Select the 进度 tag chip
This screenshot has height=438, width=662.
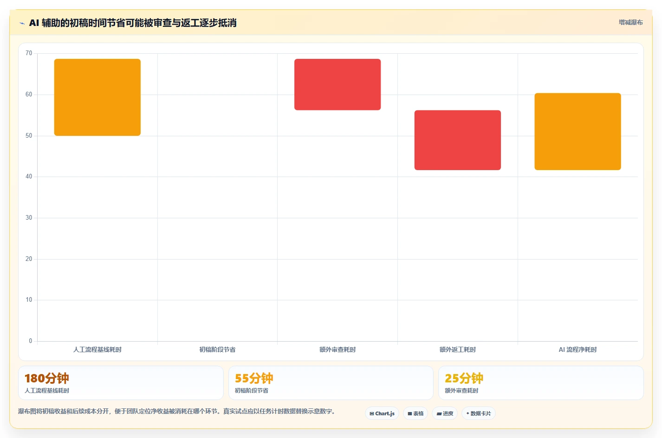point(445,413)
